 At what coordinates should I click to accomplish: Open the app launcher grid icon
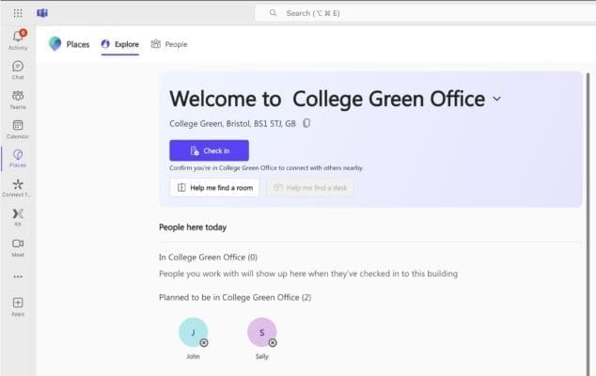point(18,13)
